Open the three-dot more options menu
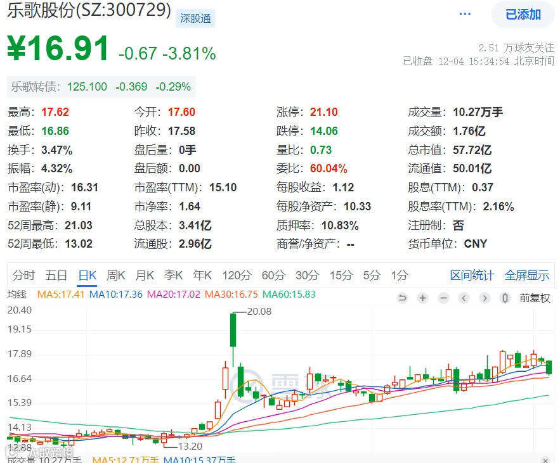 point(465,14)
